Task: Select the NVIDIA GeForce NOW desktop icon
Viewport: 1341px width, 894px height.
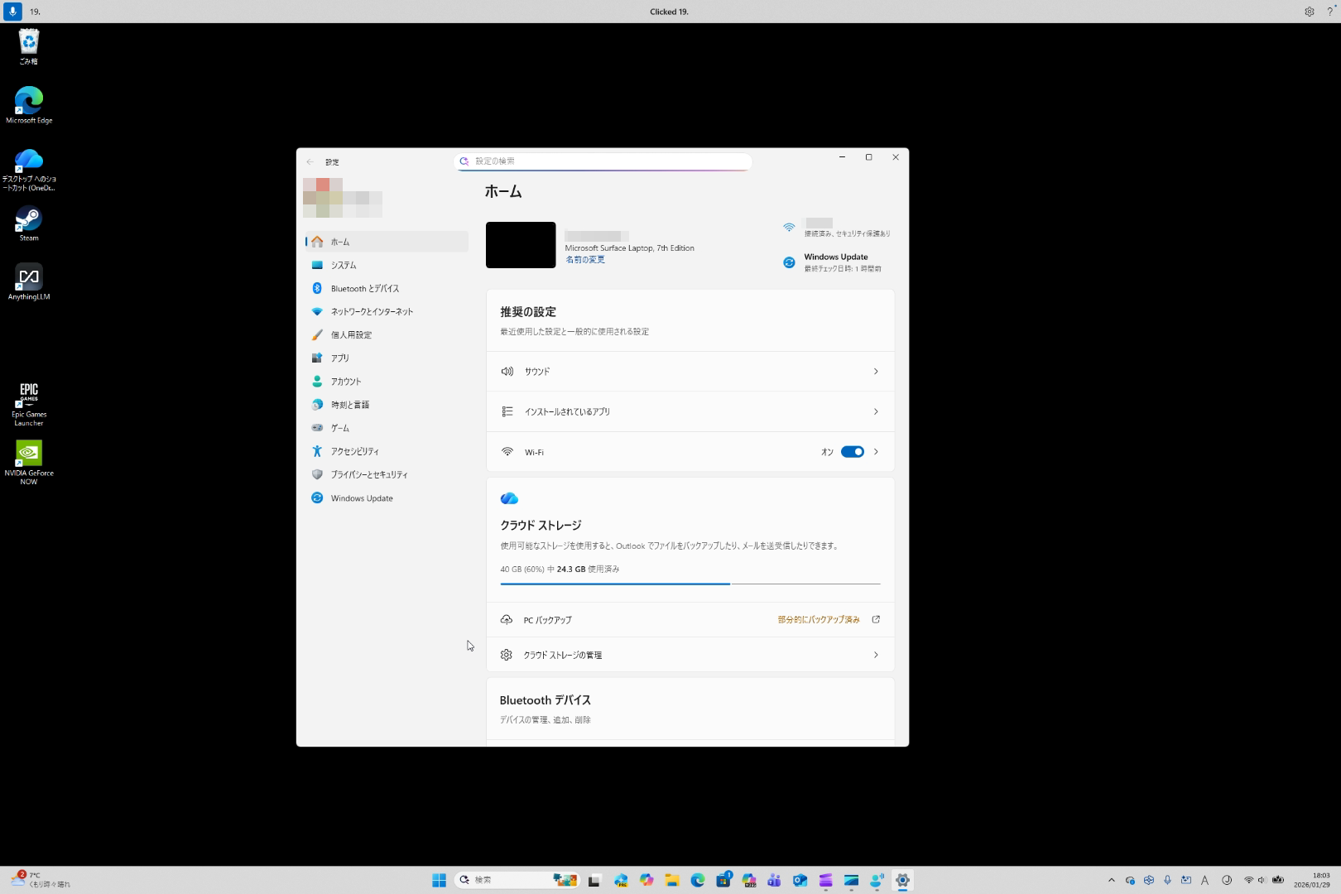Action: coord(29,463)
